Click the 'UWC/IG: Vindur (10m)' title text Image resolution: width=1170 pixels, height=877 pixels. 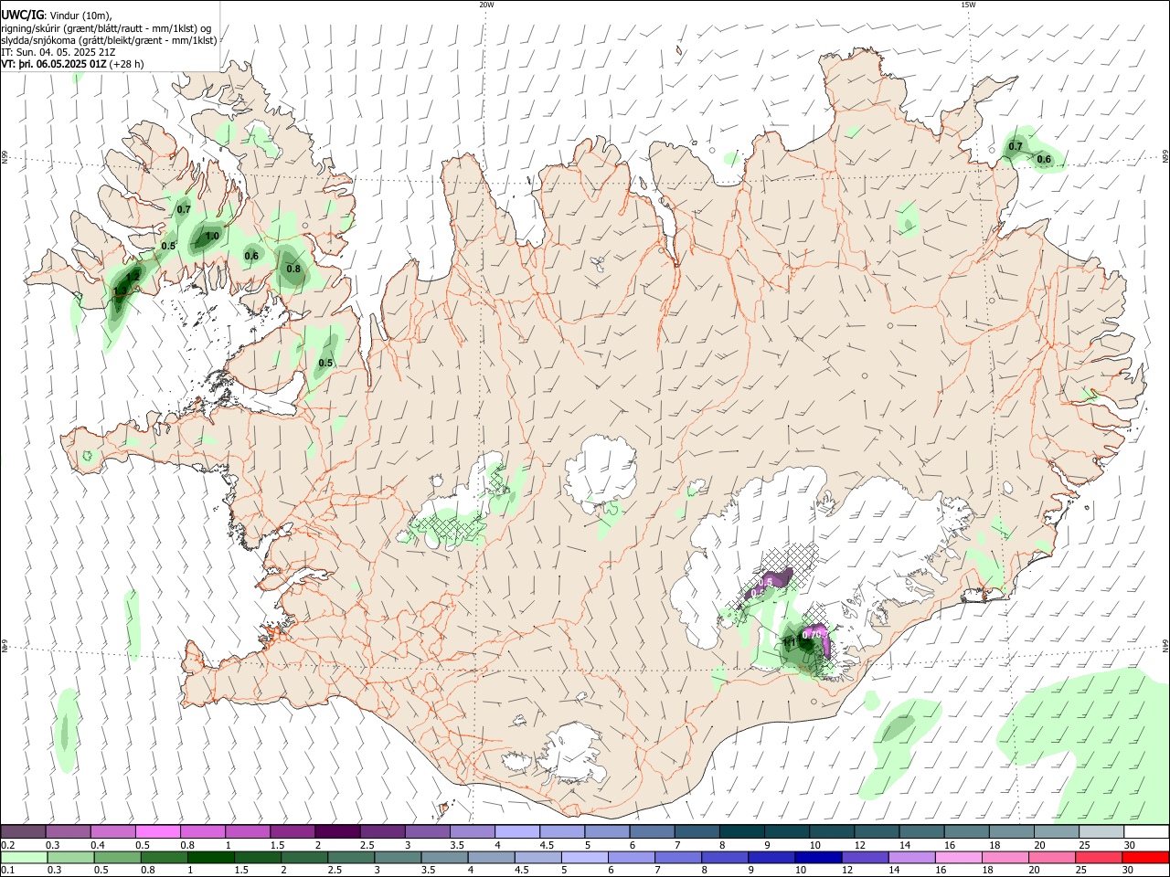[57, 15]
